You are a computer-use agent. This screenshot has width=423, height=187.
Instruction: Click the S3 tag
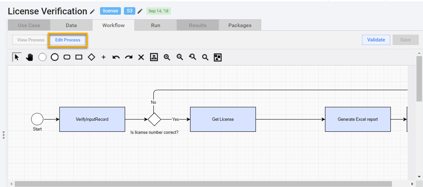(129, 11)
